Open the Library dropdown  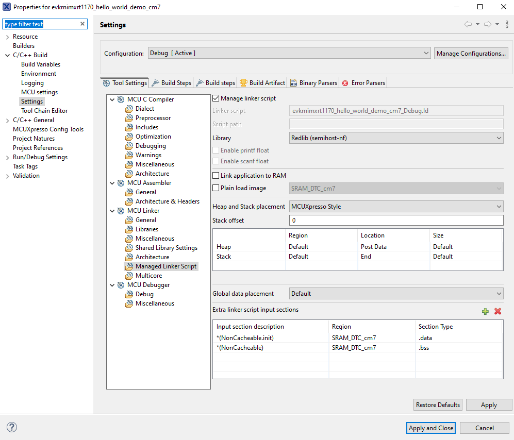pos(498,138)
